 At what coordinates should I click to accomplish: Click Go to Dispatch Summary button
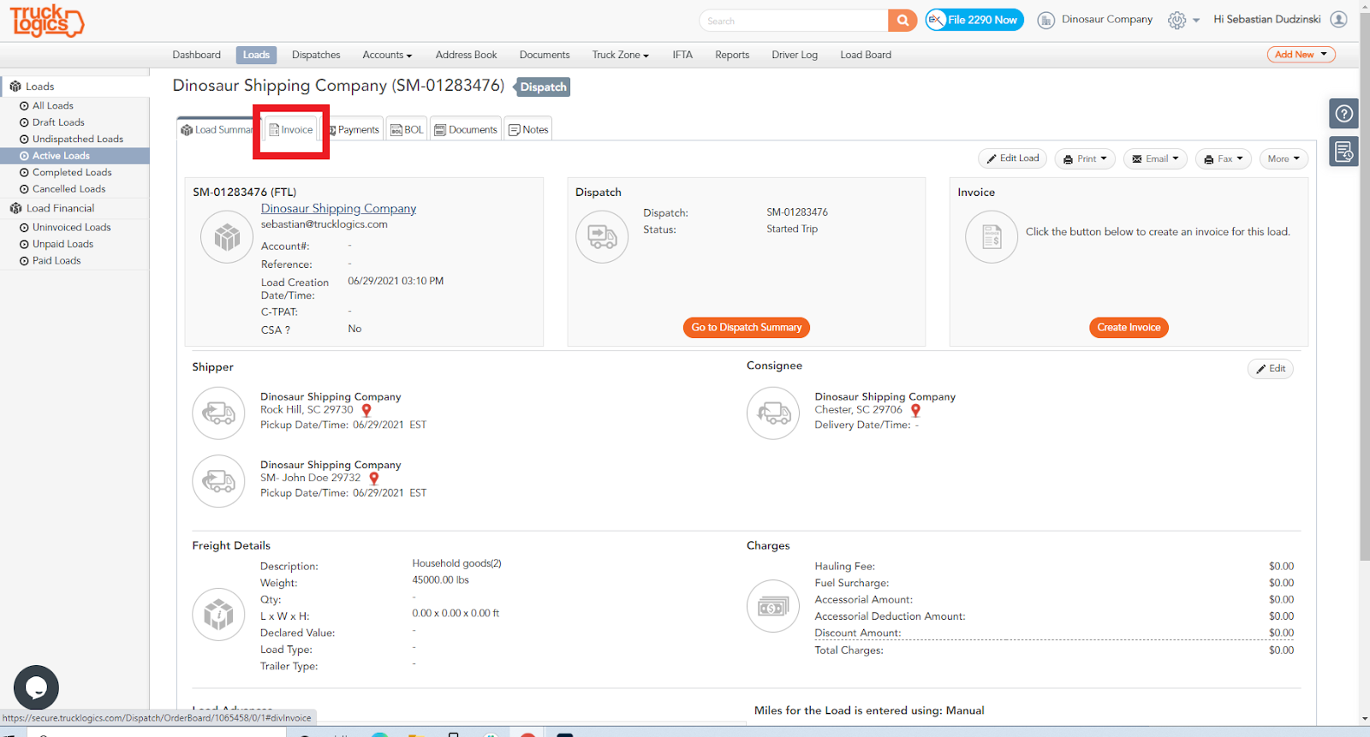coord(746,328)
